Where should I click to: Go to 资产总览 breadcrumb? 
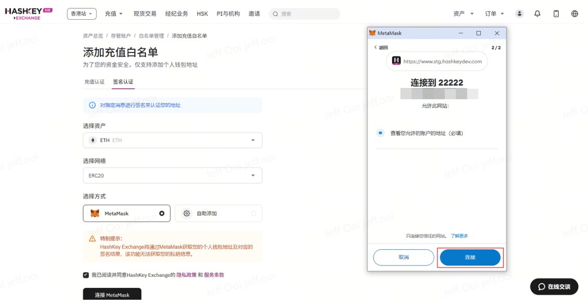tap(92, 36)
